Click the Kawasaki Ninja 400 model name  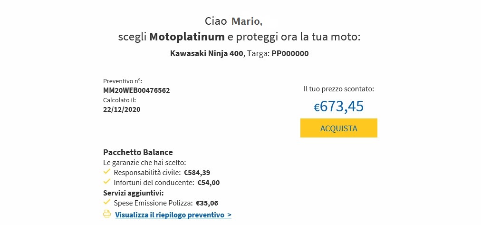point(206,54)
